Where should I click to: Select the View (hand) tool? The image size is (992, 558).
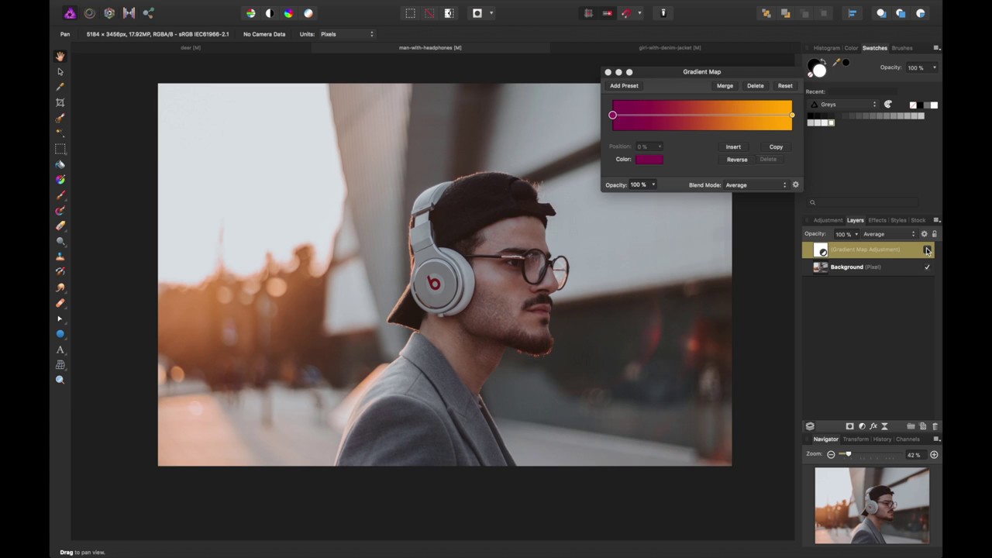tap(60, 57)
